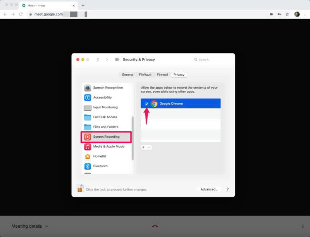Click the Speech Recognition icon in sidebar
310x237 pixels.
pos(88,88)
